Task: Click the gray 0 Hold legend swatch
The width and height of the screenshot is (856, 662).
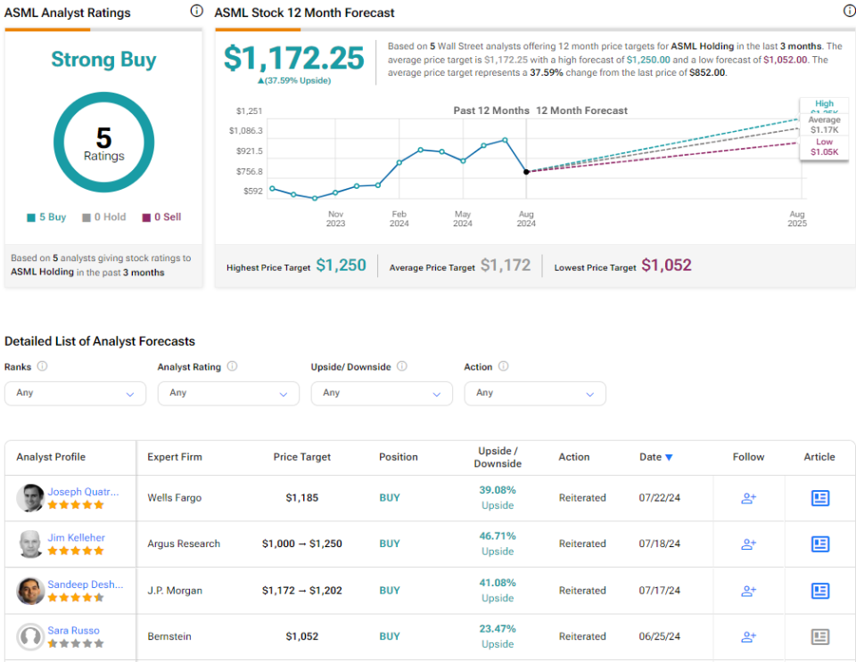Action: [x=86, y=217]
